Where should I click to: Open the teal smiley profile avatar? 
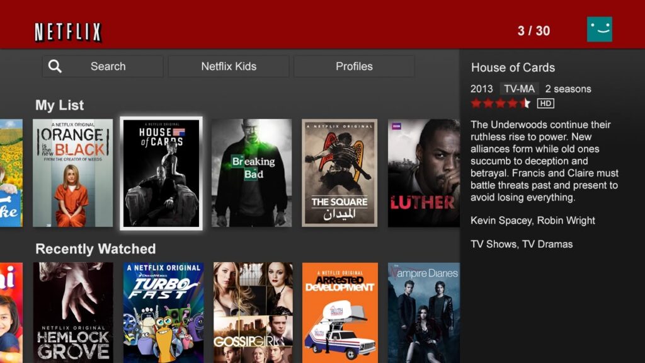(600, 29)
